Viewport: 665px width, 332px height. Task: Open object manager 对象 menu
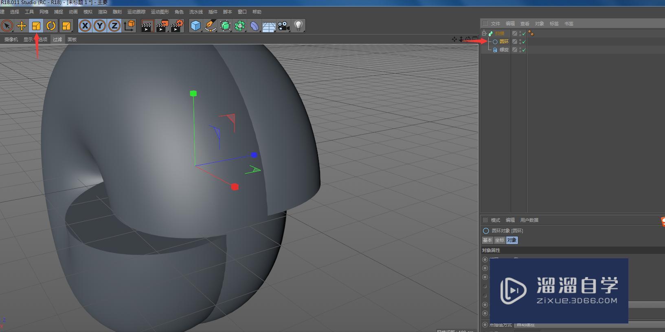pyautogui.click(x=540, y=24)
